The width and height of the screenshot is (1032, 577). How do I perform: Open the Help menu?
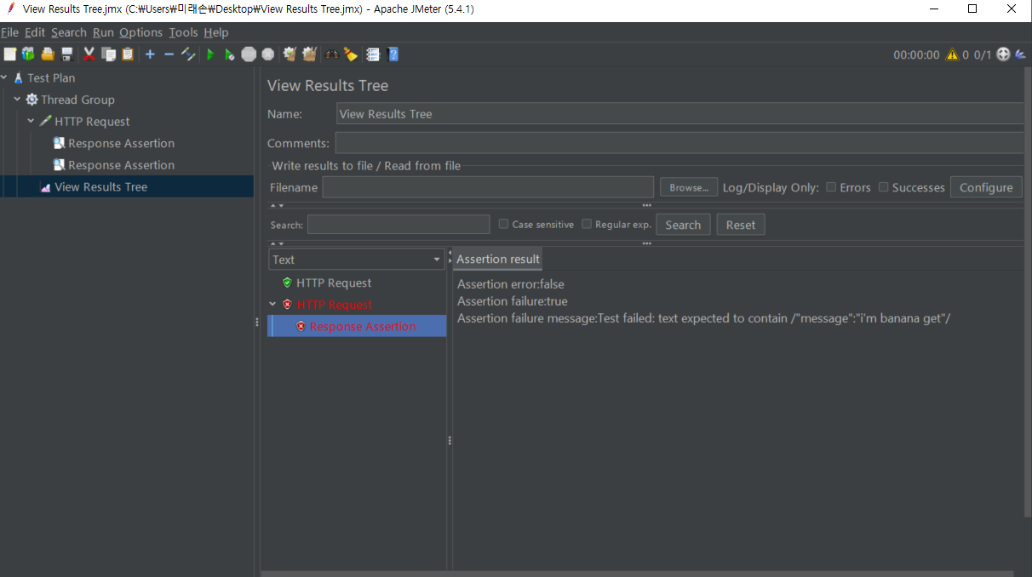216,32
